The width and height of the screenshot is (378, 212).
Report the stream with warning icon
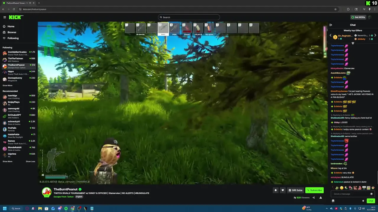(x=321, y=198)
